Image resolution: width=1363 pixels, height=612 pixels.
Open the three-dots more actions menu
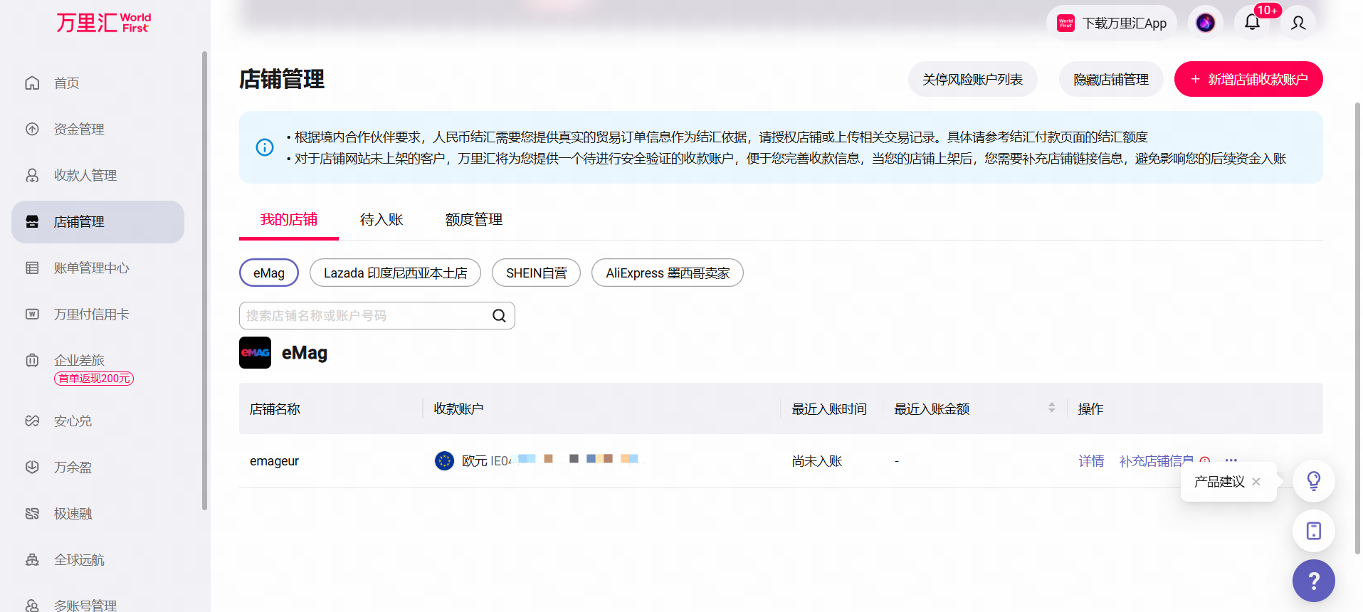[1231, 460]
